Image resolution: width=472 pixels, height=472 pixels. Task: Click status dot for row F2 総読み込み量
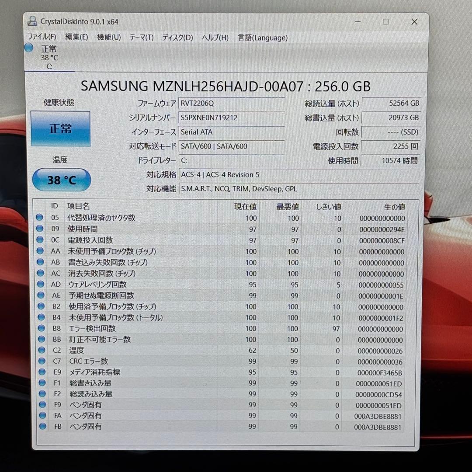[x=42, y=393]
